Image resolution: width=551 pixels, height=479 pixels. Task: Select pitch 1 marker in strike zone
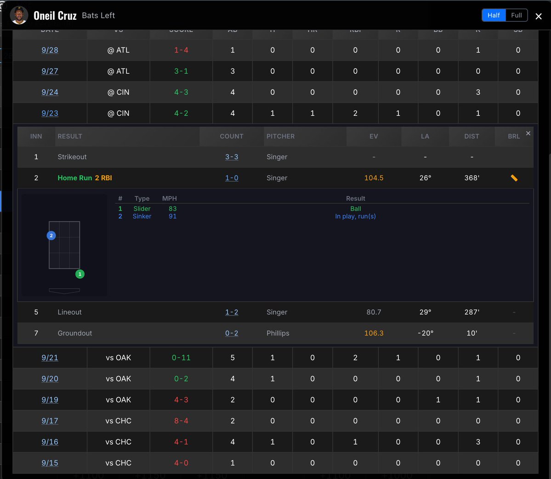pyautogui.click(x=80, y=274)
